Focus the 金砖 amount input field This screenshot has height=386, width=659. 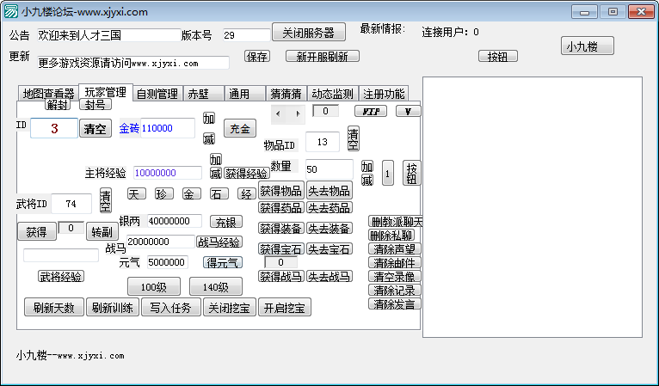click(168, 128)
